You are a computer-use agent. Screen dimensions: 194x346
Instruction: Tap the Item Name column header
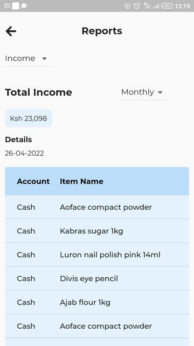pos(81,182)
